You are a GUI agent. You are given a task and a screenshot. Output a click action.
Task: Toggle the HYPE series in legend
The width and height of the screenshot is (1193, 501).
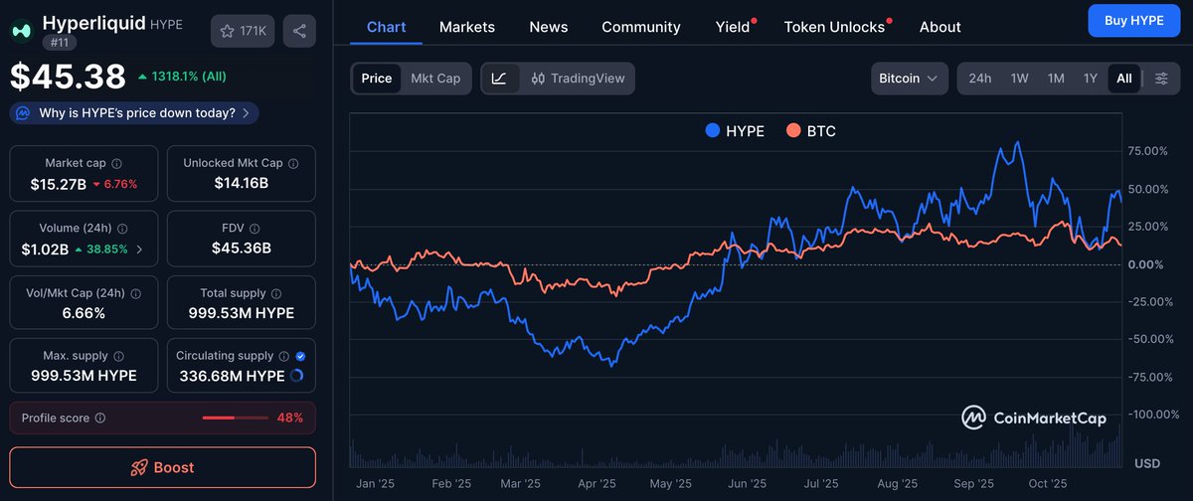point(735,130)
